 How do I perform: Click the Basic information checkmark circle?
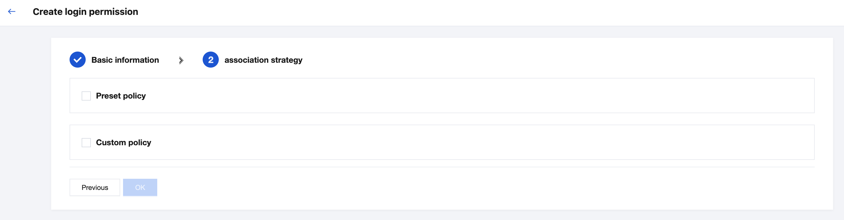pos(78,60)
